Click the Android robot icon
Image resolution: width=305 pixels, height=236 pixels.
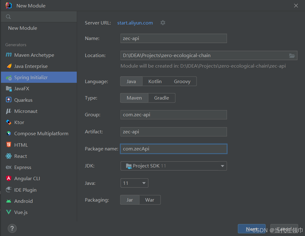9,201
